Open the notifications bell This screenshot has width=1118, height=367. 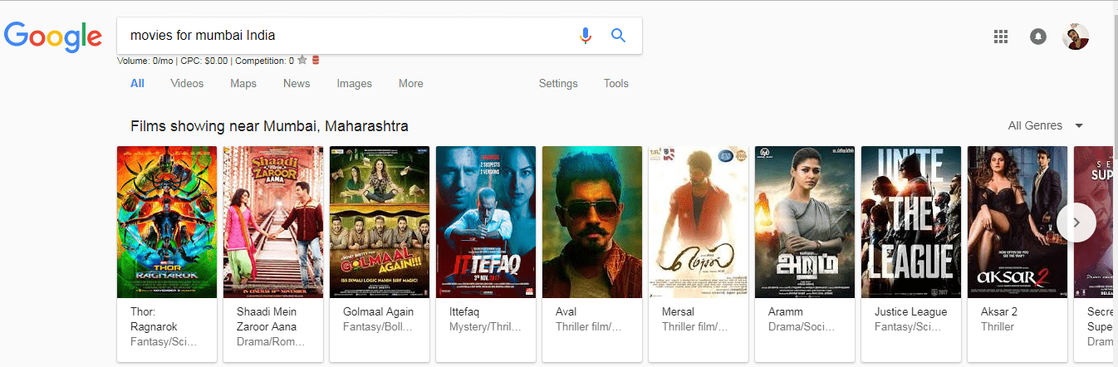coord(1038,37)
